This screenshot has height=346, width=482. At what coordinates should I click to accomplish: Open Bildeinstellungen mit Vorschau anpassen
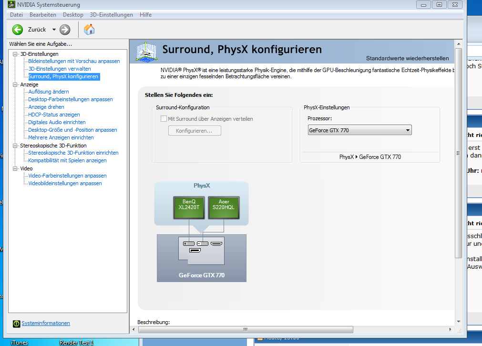[x=74, y=61]
